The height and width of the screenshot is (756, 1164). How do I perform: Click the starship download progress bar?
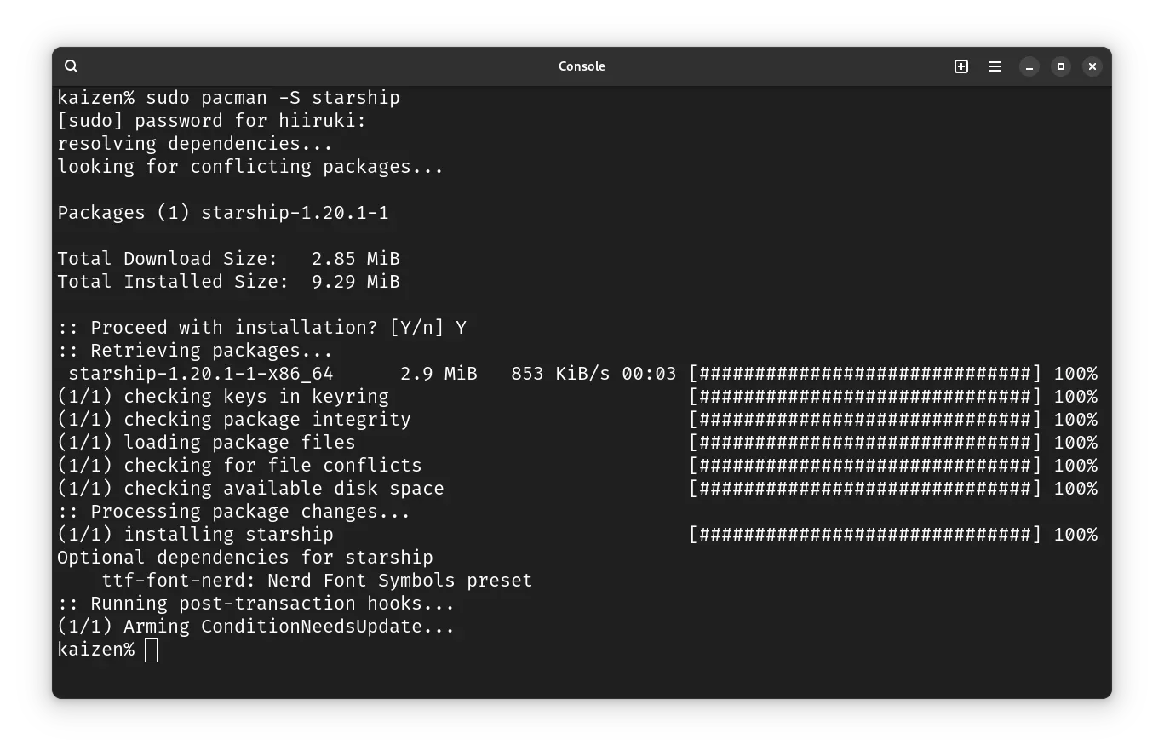pos(864,374)
